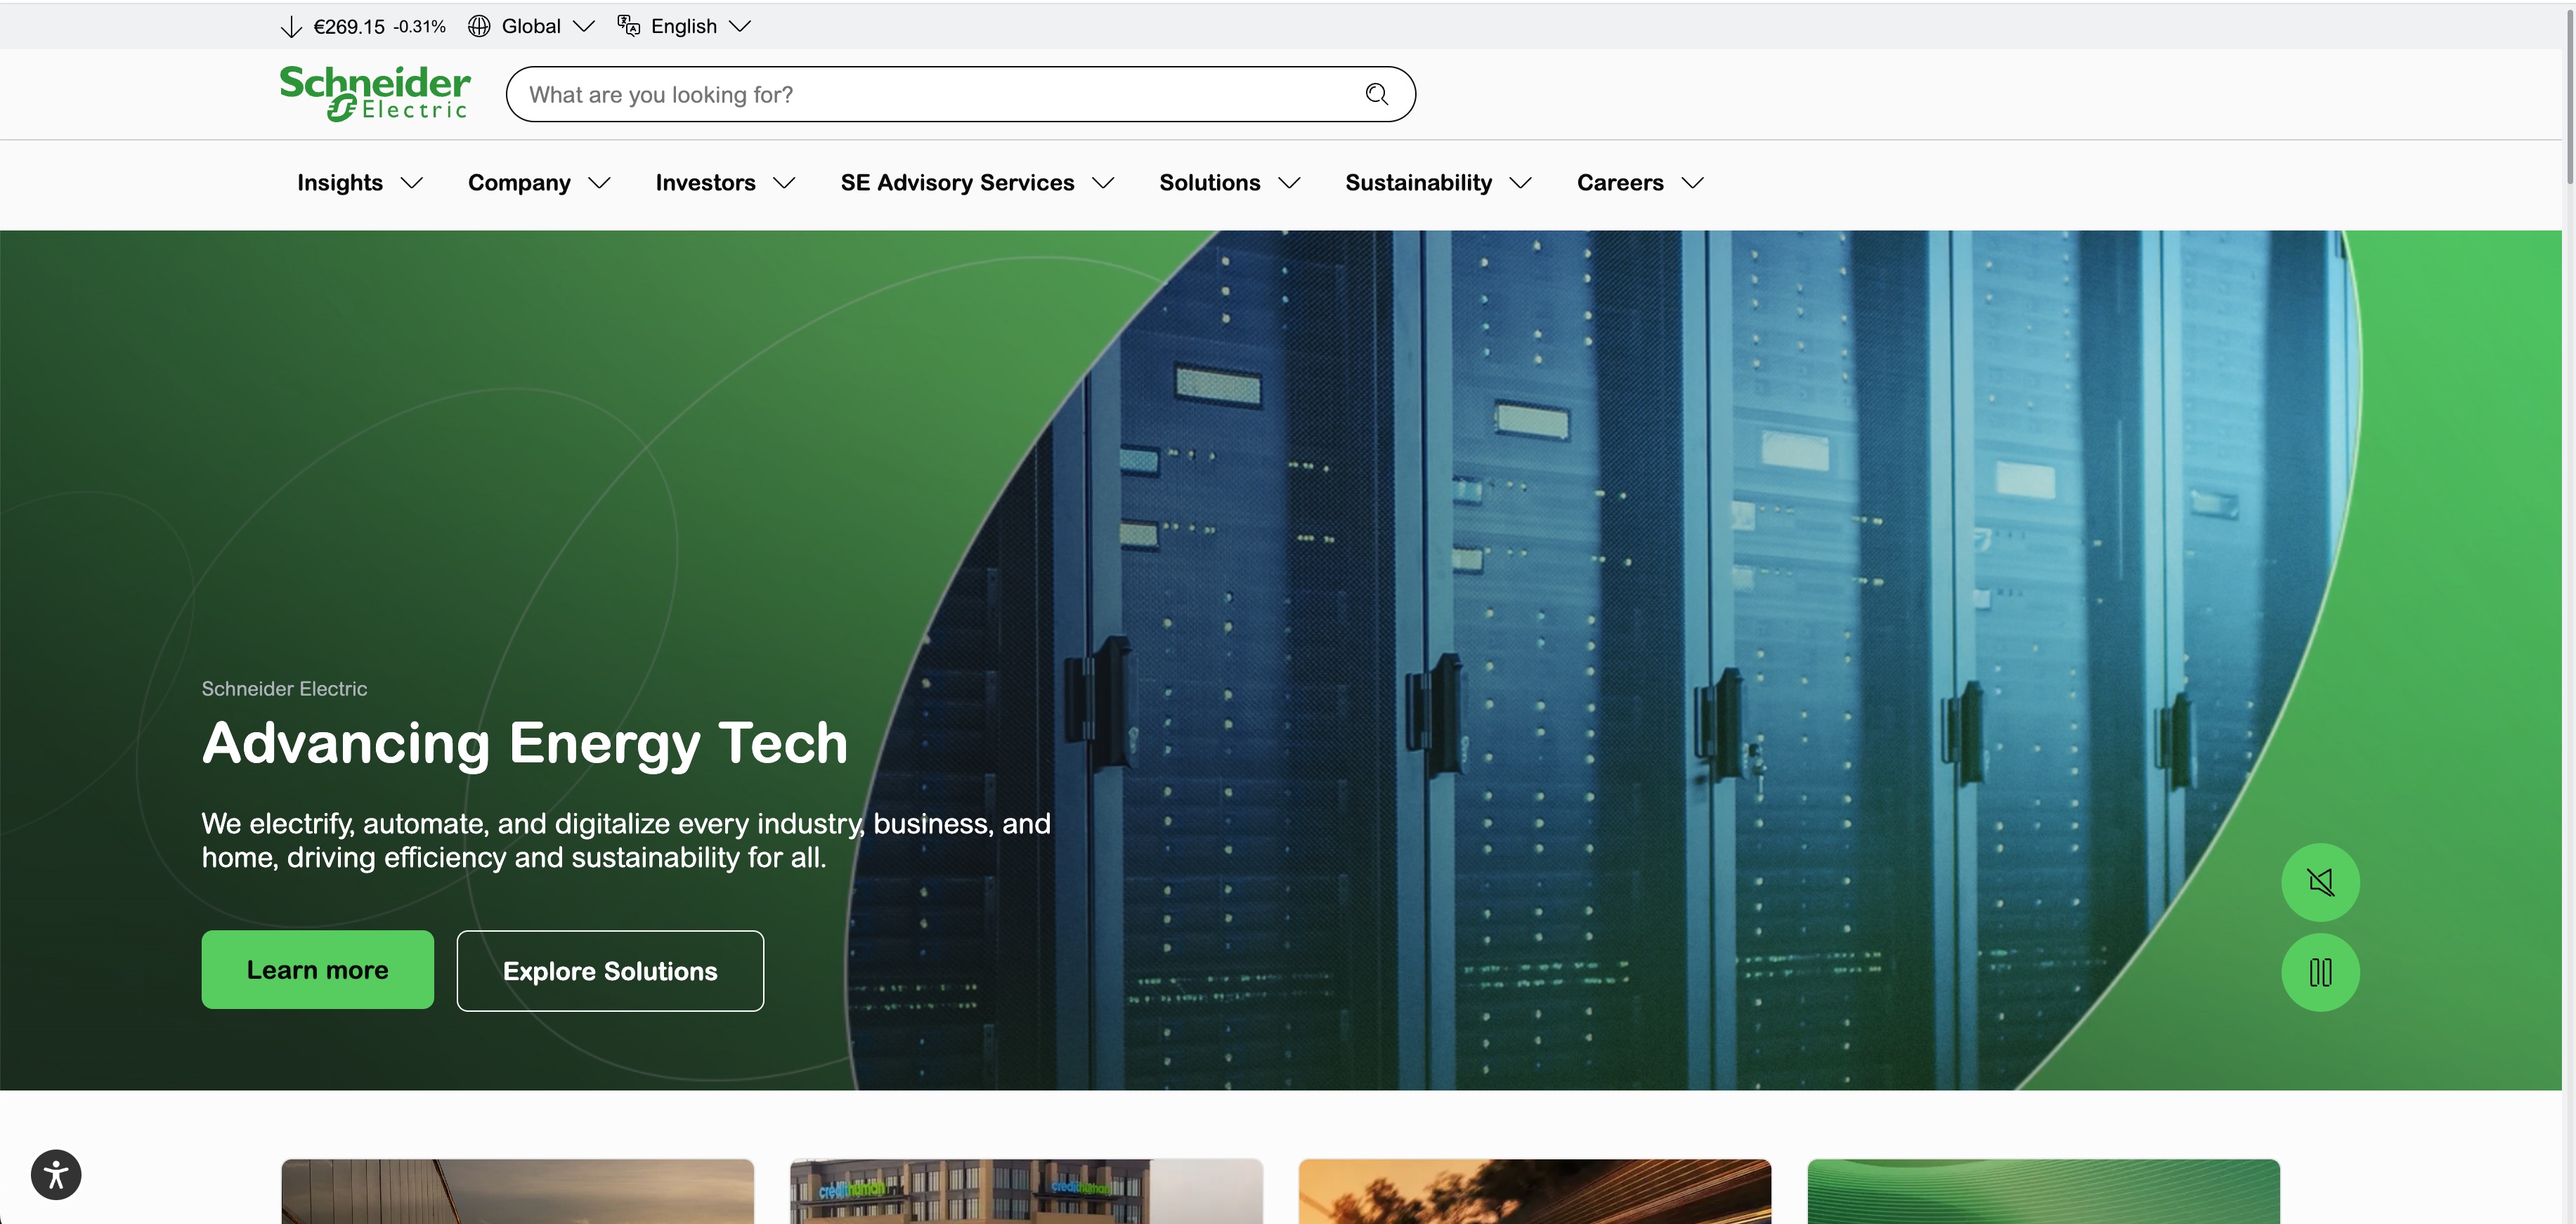Open the third card thumbnail with the sunset scene

pyautogui.click(x=1534, y=1191)
